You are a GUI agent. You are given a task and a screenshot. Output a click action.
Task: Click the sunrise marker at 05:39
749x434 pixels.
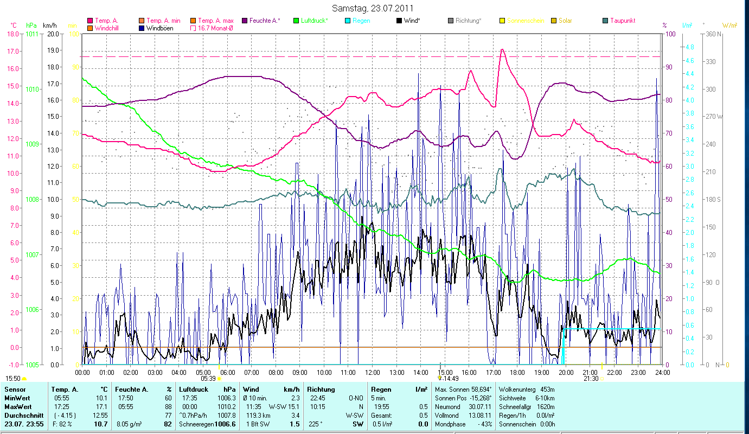point(219,379)
